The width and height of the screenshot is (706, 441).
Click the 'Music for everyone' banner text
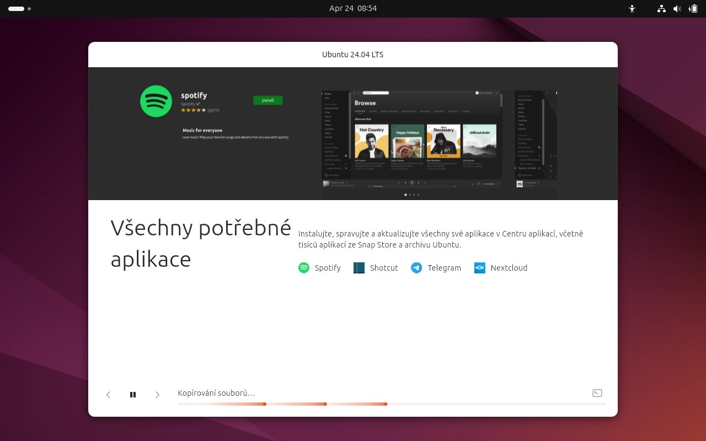(x=202, y=131)
